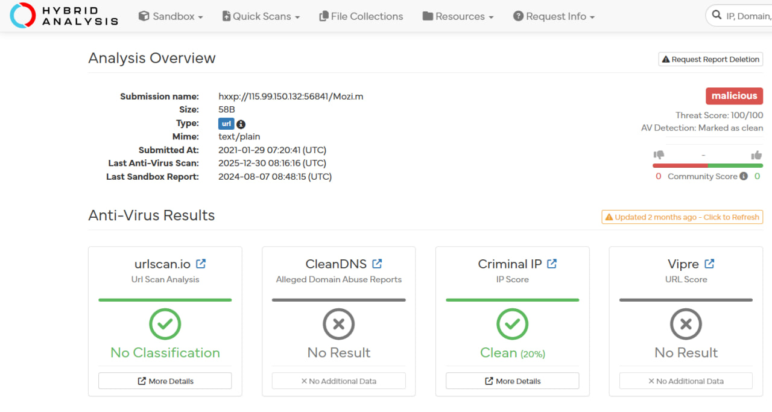Click More Details under urlscan.io
The image size is (772, 412).
tap(165, 381)
